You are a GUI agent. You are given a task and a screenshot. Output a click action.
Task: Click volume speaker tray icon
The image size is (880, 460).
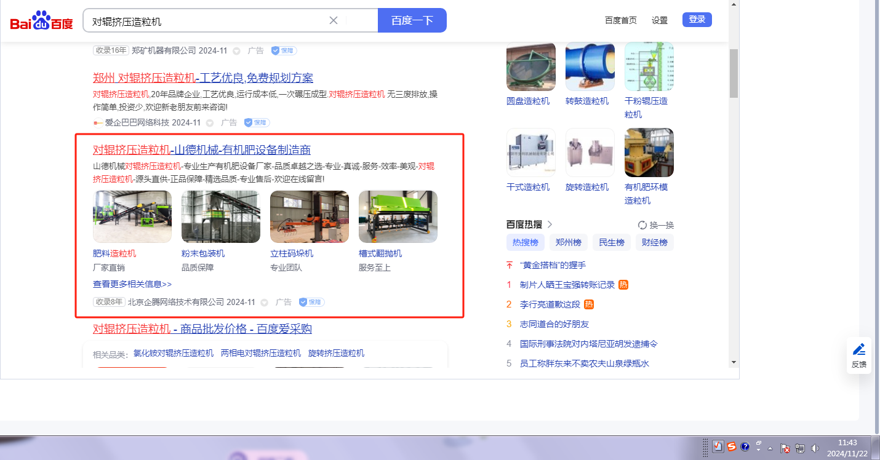click(815, 448)
